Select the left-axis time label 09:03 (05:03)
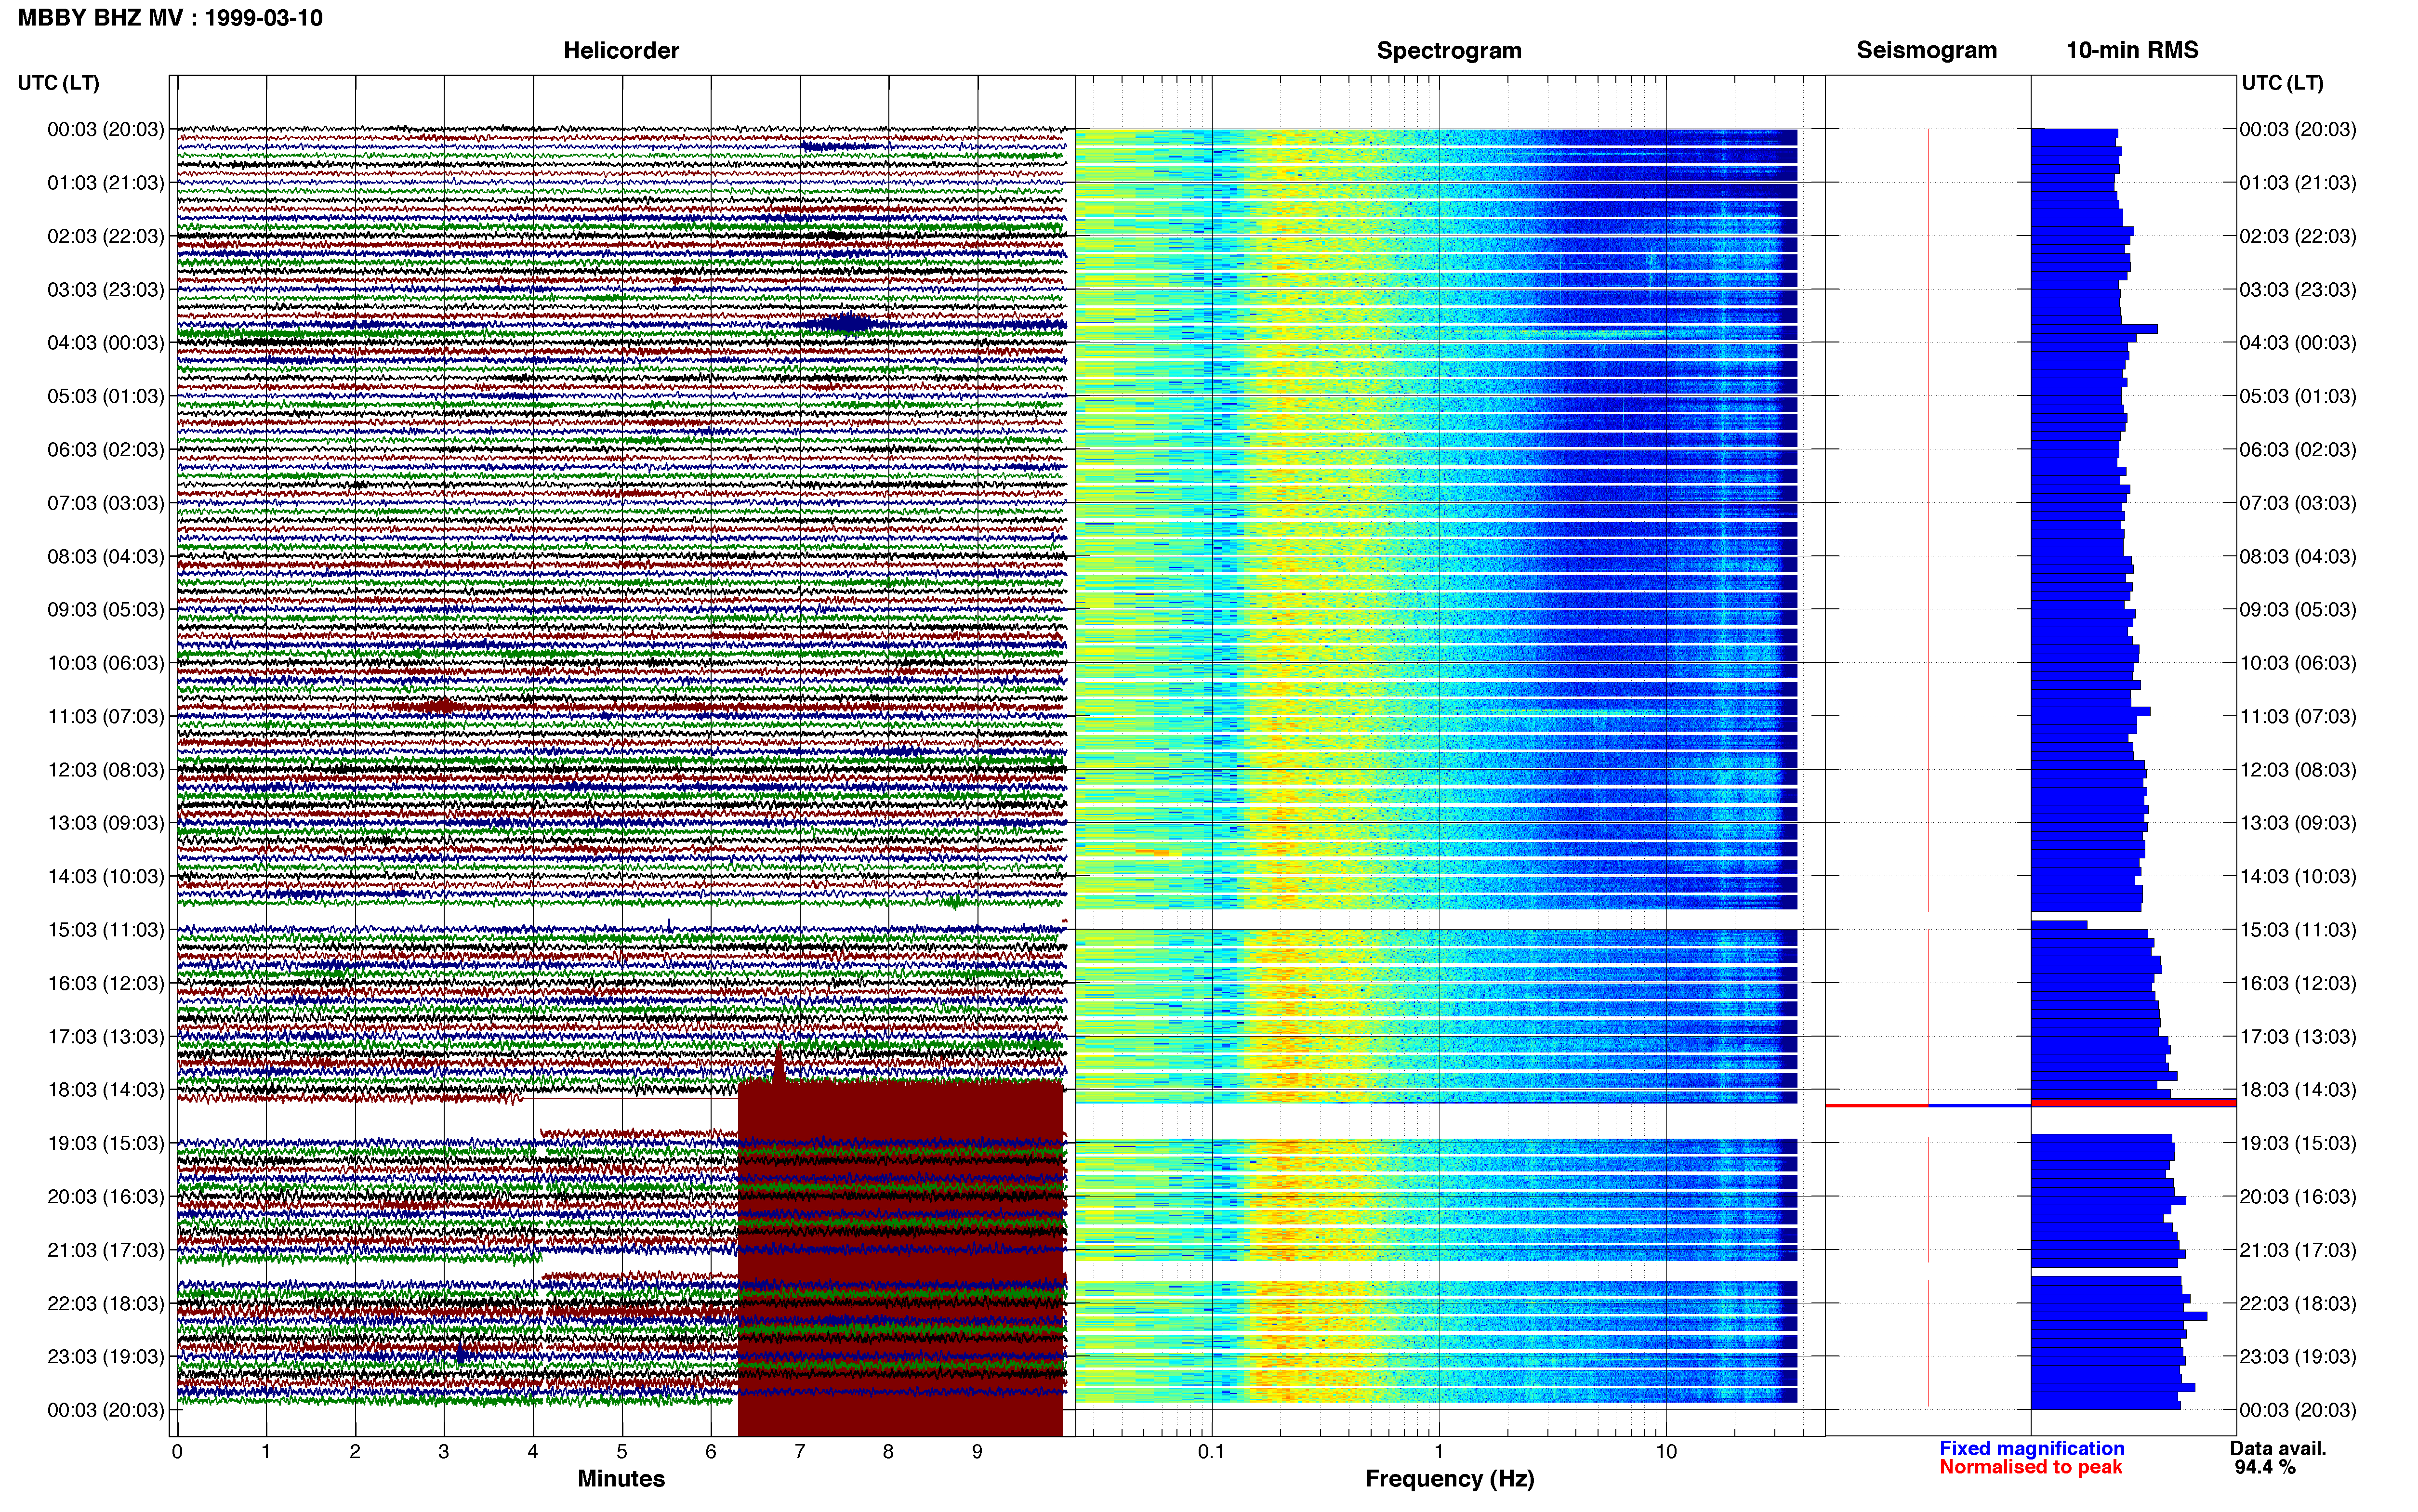The image size is (2418, 1512). pos(106,610)
